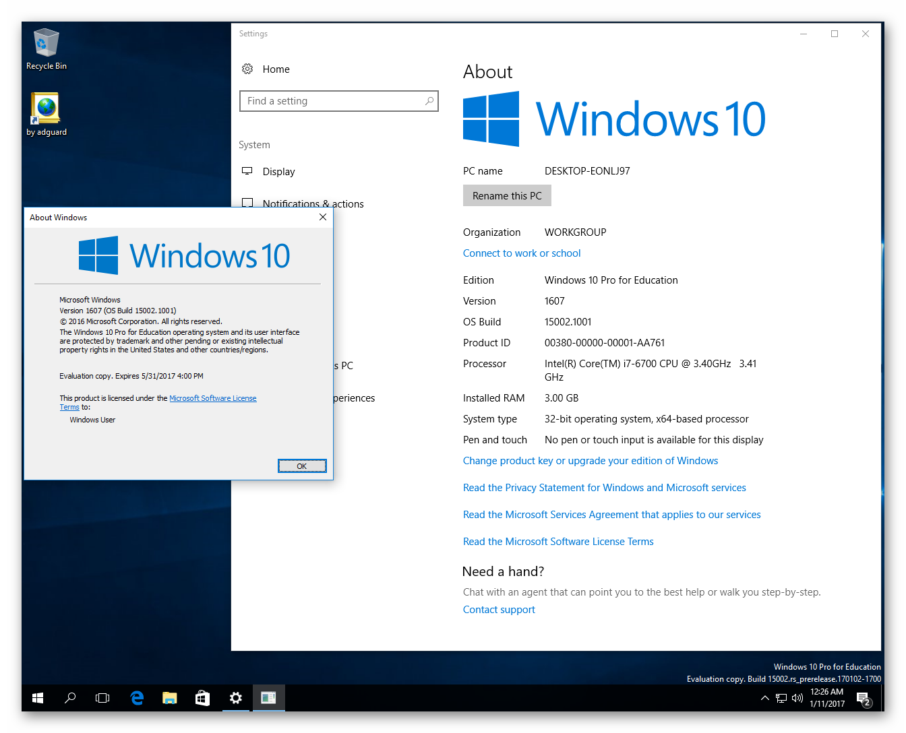Close the About Windows dialog
906x733 pixels.
coord(323,217)
